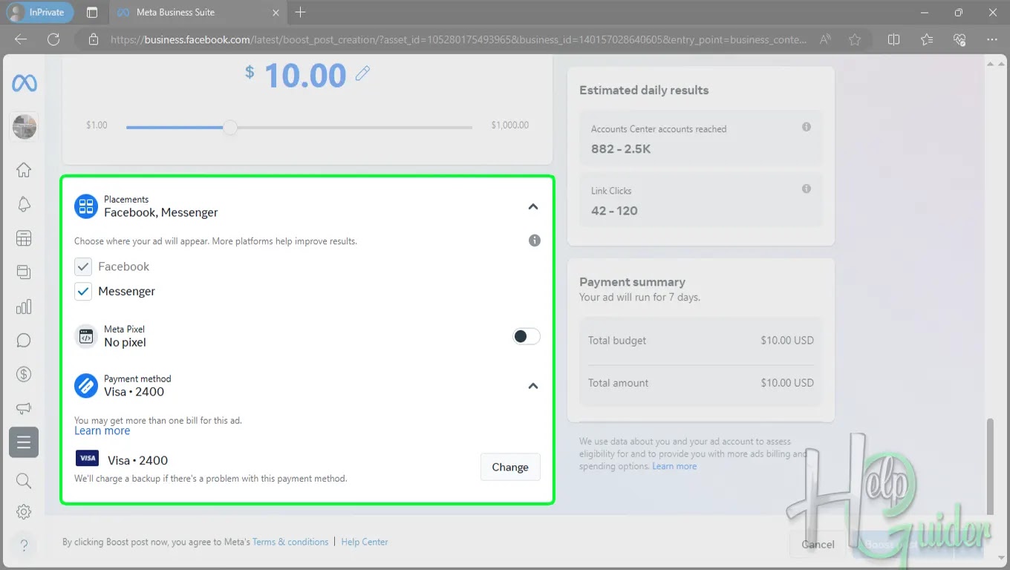Click the $10.00 budget amount

pos(305,76)
